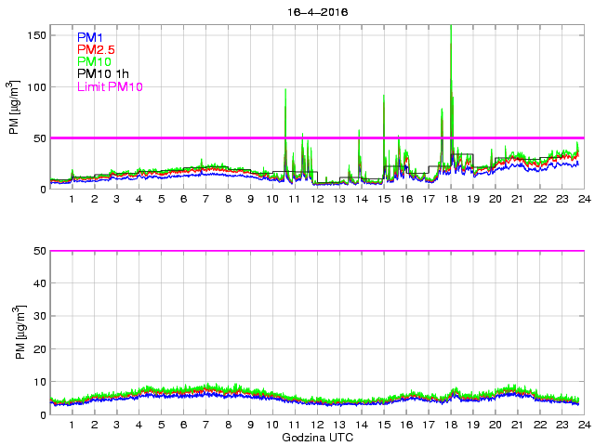Select the black PM10 1h legend entry
595x446 pixels.
click(x=103, y=73)
